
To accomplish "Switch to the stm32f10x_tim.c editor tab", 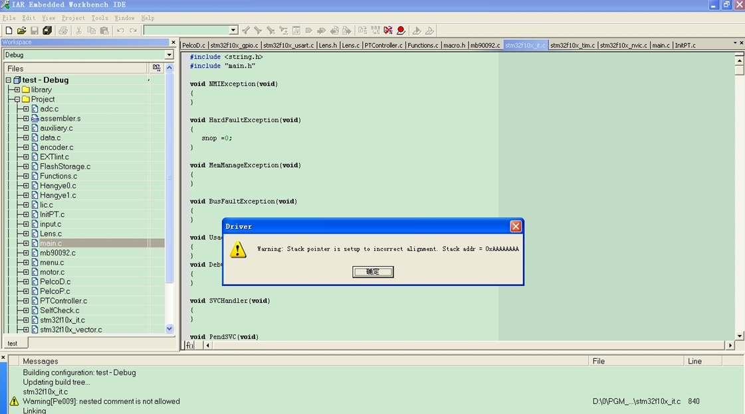I will 572,46.
